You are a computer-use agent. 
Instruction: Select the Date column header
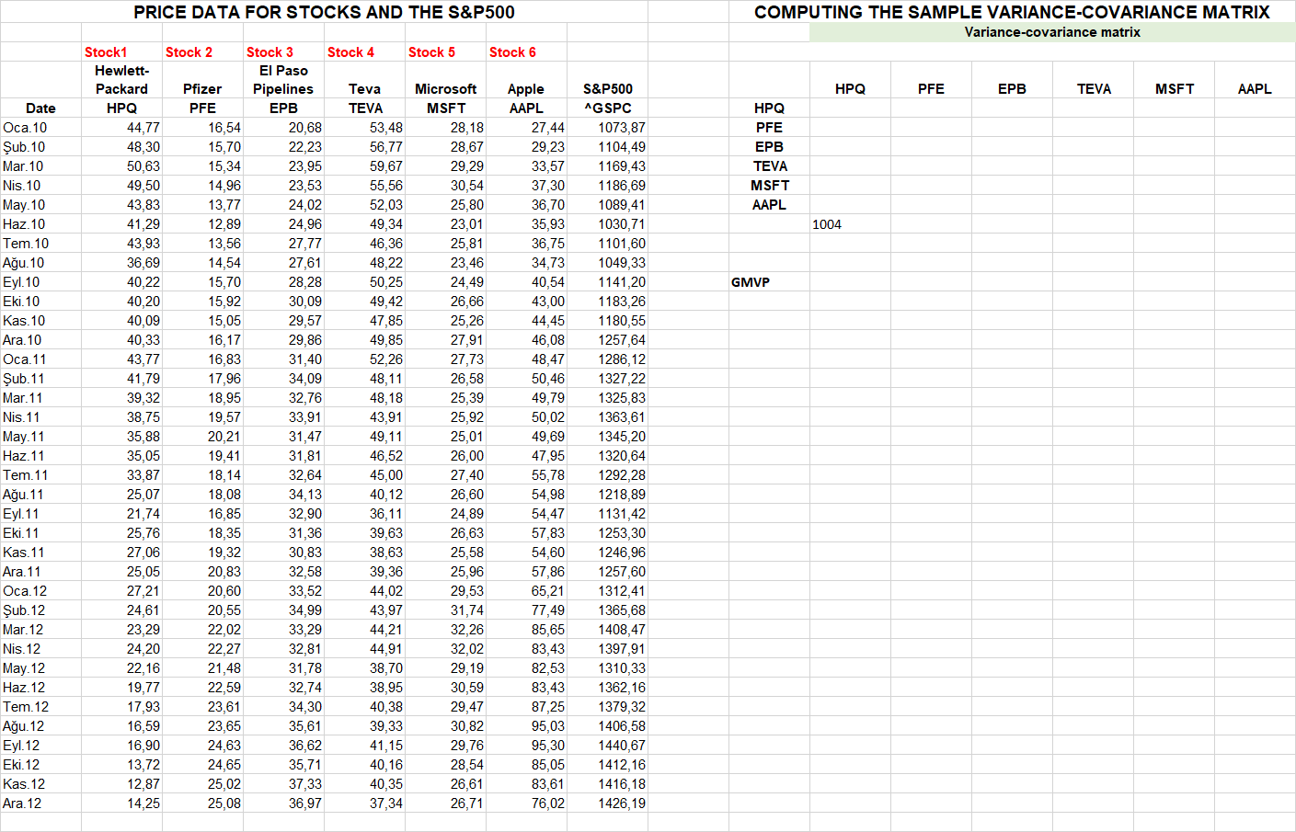coord(40,108)
